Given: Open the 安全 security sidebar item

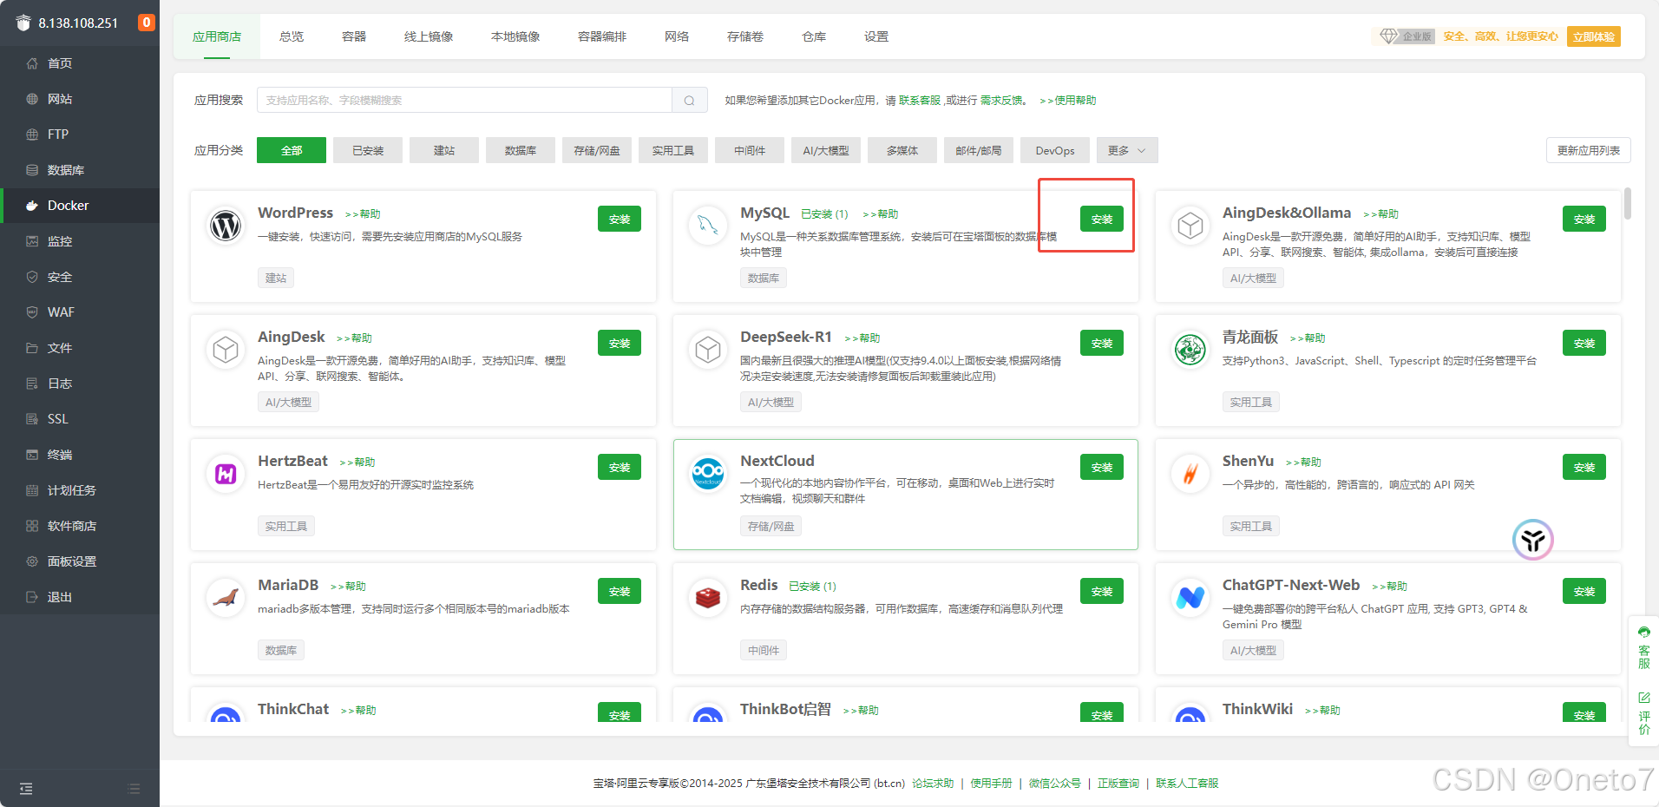Looking at the screenshot, I should point(80,277).
